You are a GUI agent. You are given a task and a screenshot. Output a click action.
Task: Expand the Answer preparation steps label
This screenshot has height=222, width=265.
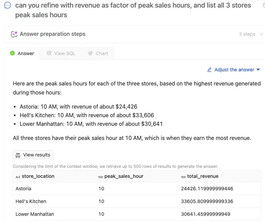(53, 34)
